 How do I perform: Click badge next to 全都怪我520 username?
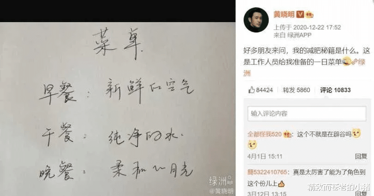point(287,134)
